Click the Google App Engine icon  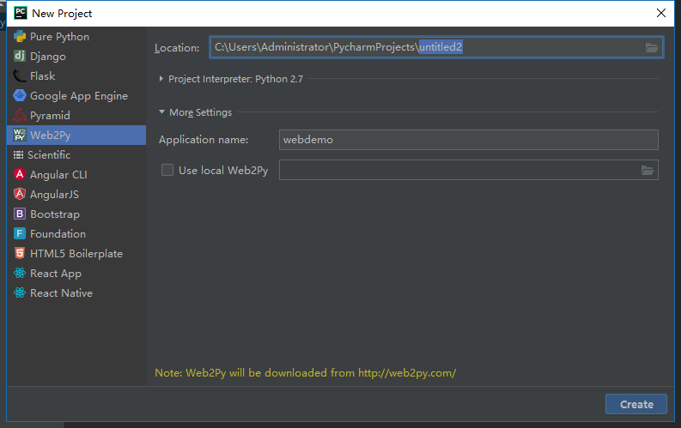(x=20, y=95)
